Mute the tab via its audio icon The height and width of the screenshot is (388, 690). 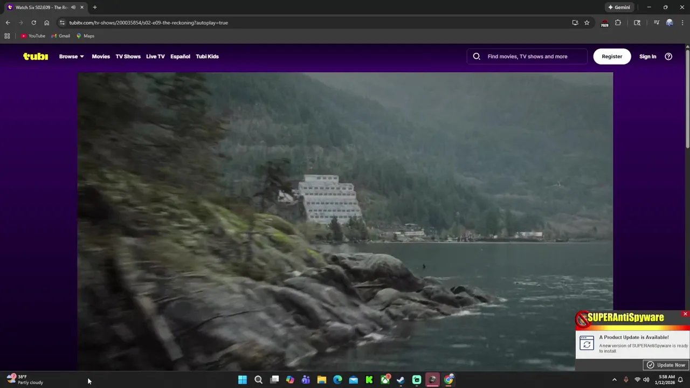tap(73, 8)
